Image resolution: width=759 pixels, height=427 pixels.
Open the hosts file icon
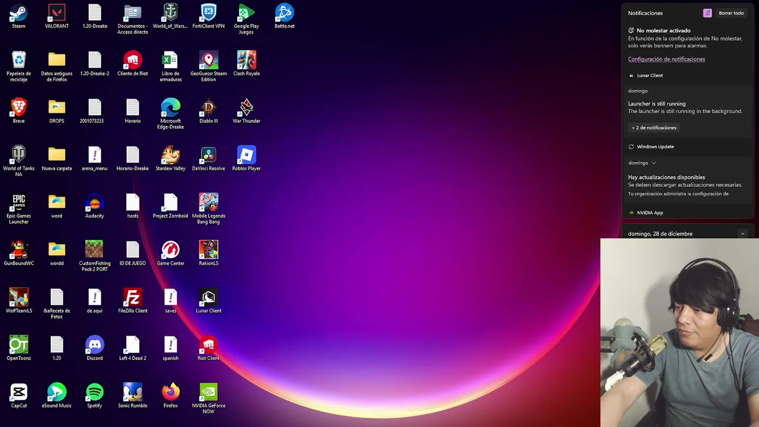[x=132, y=206]
